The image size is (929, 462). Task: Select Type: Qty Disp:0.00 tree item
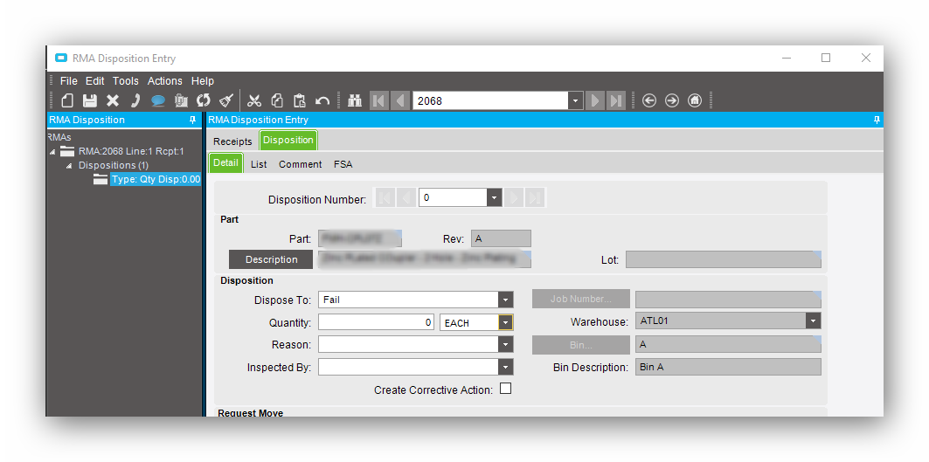point(156,179)
